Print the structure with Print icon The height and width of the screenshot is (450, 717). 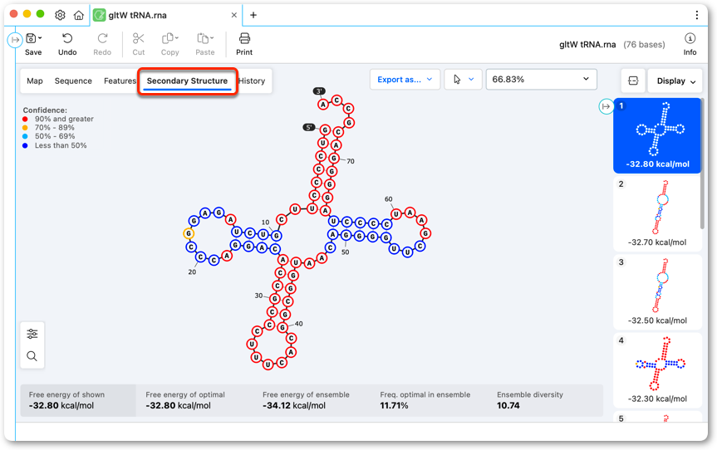pos(244,38)
